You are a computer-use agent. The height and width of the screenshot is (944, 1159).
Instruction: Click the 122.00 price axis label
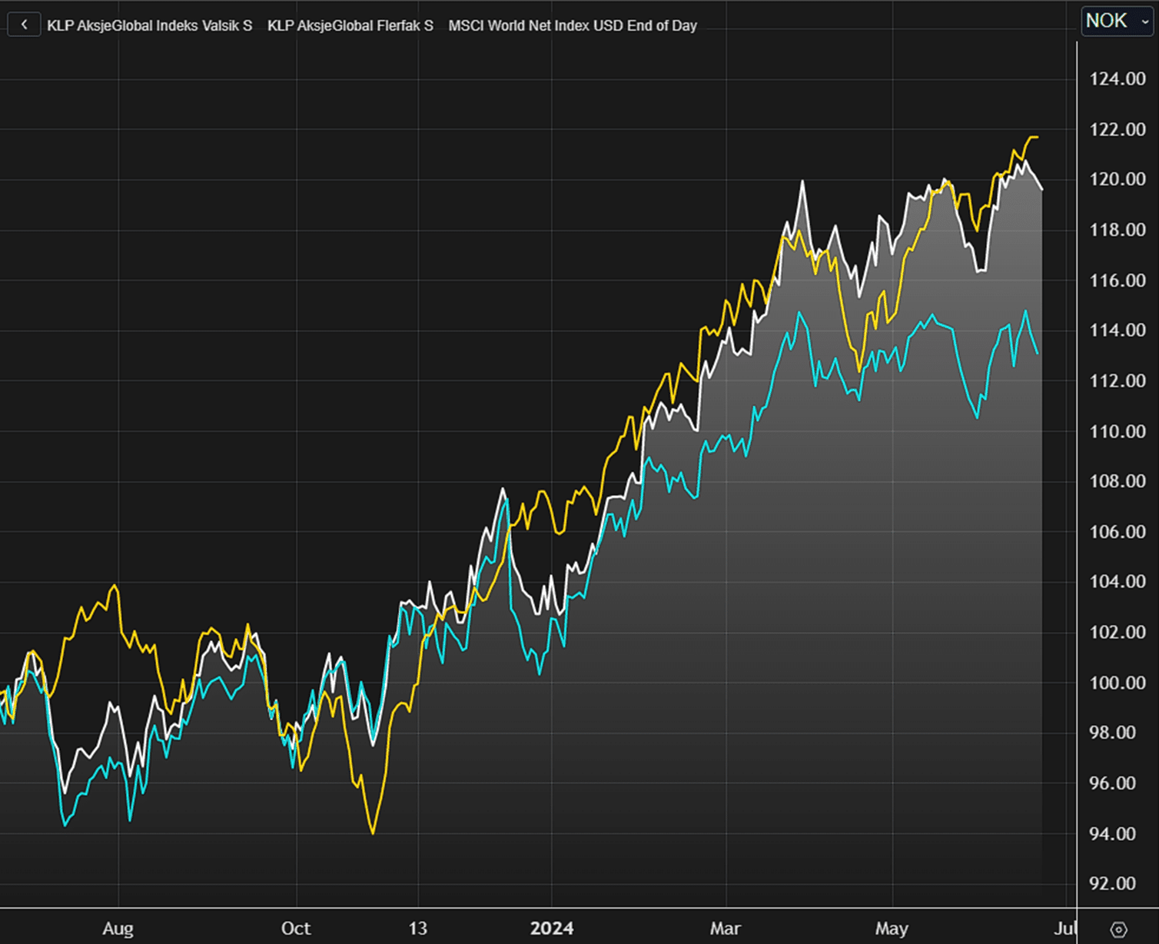point(1117,129)
